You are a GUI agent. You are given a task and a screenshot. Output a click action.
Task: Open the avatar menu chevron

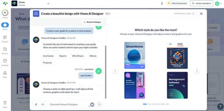point(221,3)
